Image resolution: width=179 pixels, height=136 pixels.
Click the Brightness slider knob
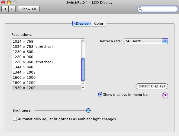88,110
